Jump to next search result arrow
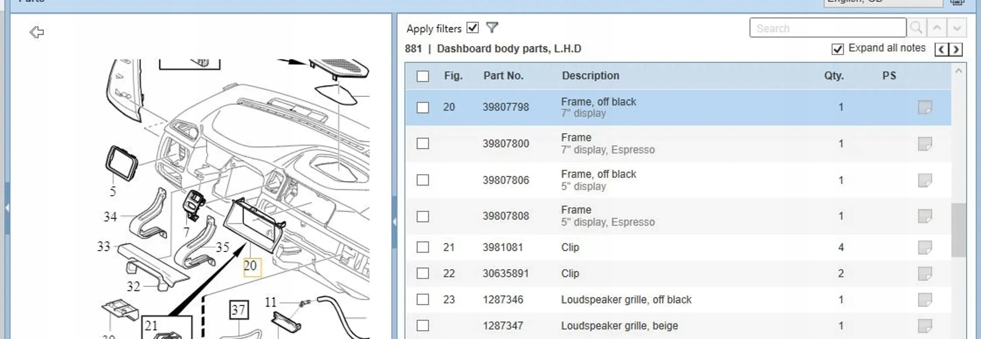This screenshot has width=981, height=339. (x=957, y=28)
